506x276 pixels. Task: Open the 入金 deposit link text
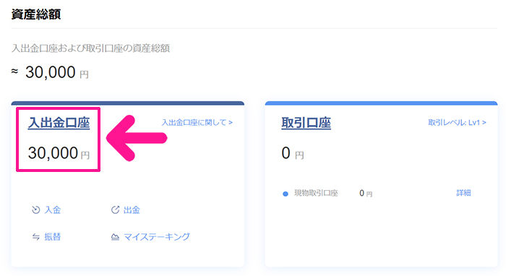[53, 210]
